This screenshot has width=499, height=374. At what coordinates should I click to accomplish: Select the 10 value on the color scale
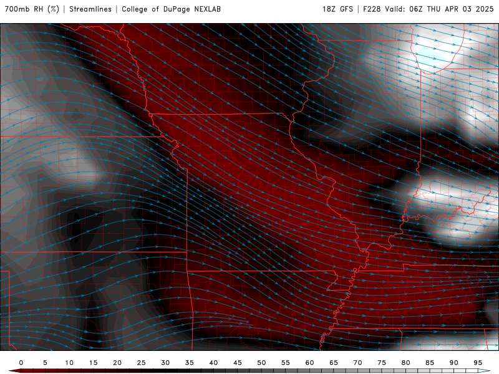pyautogui.click(x=69, y=363)
